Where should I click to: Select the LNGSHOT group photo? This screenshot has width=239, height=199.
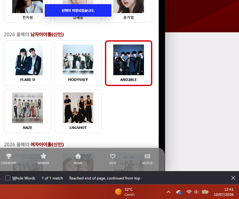78,108
